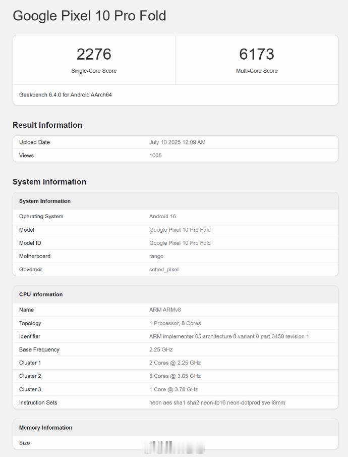Click the 'Views' row label

pos(26,156)
